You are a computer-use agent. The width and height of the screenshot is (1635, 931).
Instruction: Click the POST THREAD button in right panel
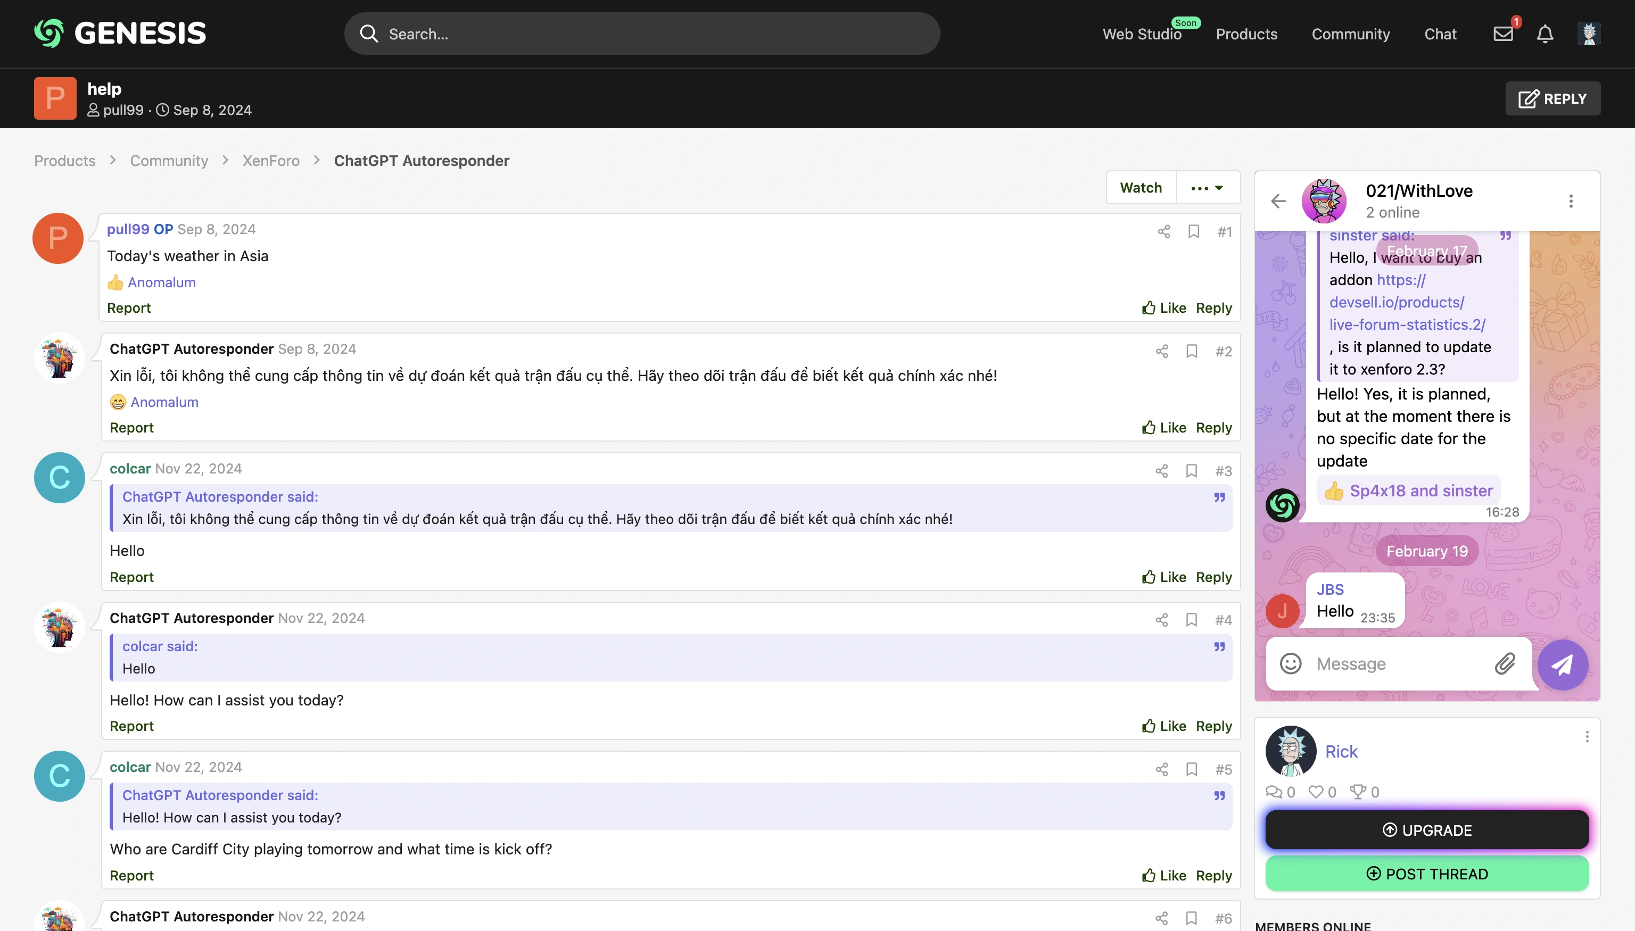(1427, 874)
